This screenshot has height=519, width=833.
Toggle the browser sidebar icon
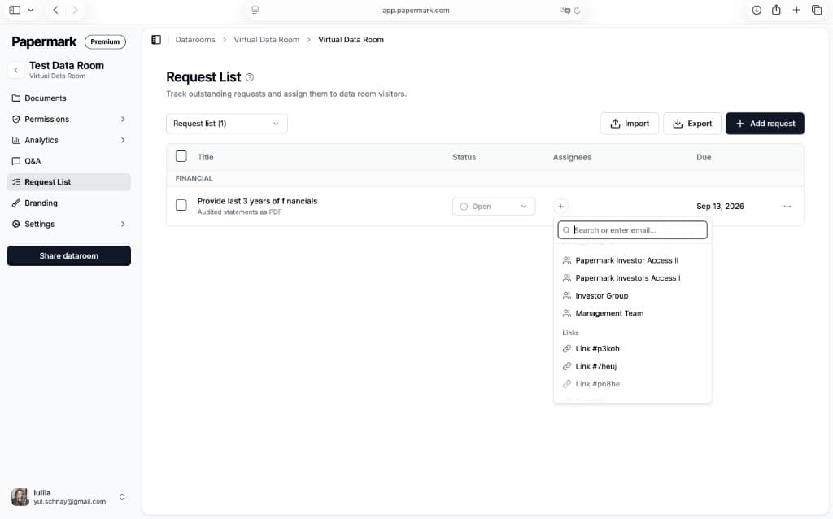pyautogui.click(x=15, y=10)
